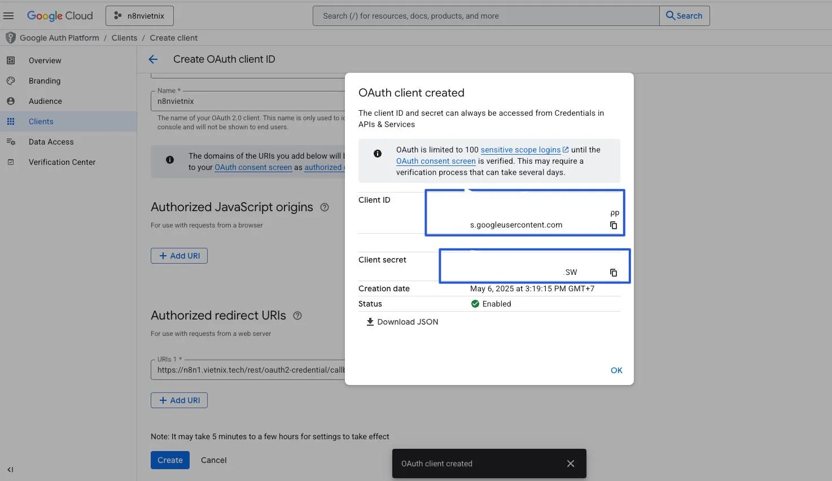The image size is (832, 481).
Task: Open the Overview sidebar item
Action: (x=68, y=60)
